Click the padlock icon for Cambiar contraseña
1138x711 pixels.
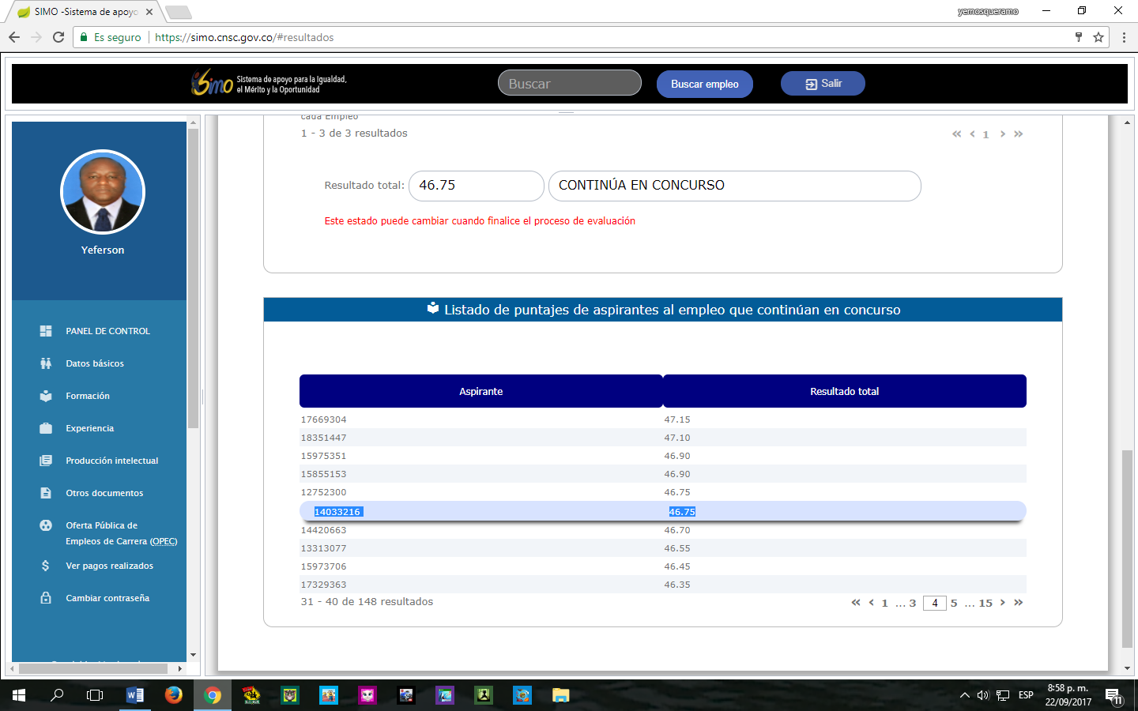pyautogui.click(x=46, y=598)
